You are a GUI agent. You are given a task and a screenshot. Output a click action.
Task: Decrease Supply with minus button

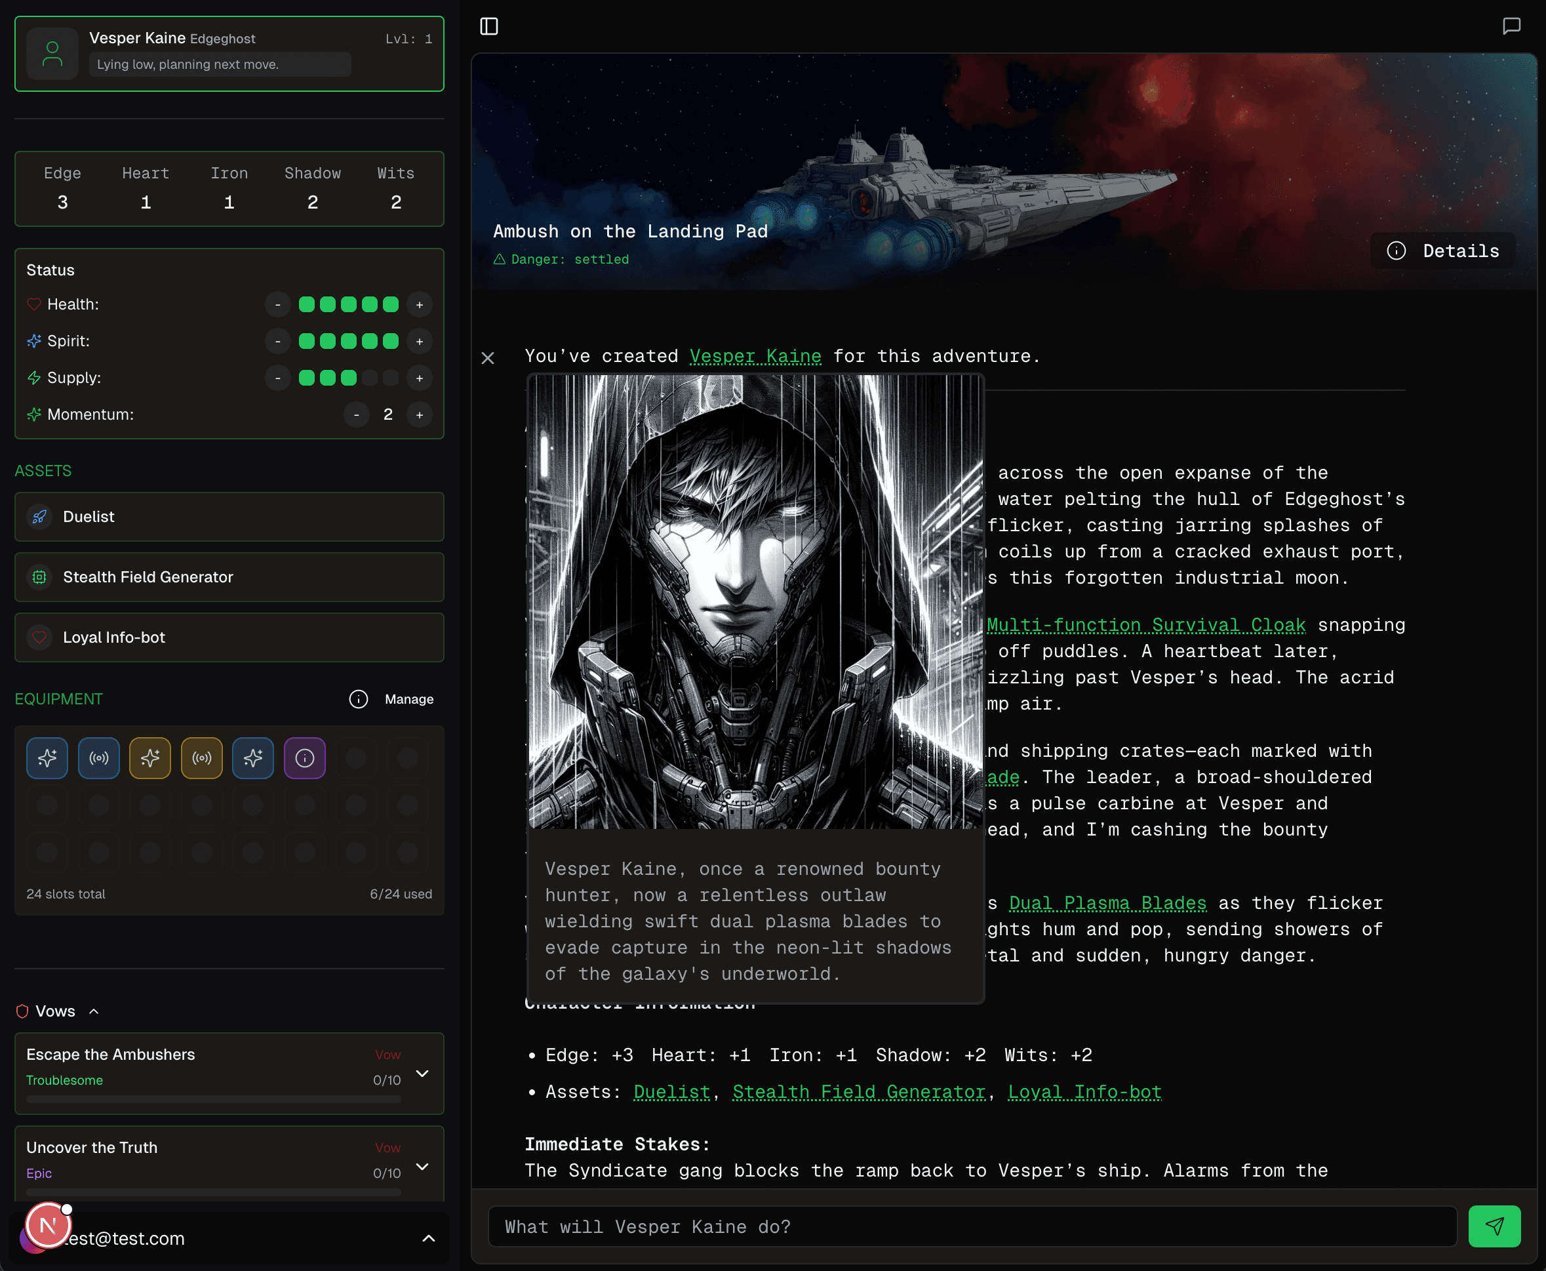(x=277, y=378)
